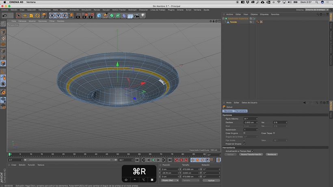Open the Objetos menu in Object Manager
333x187 pixels.
pos(254,15)
